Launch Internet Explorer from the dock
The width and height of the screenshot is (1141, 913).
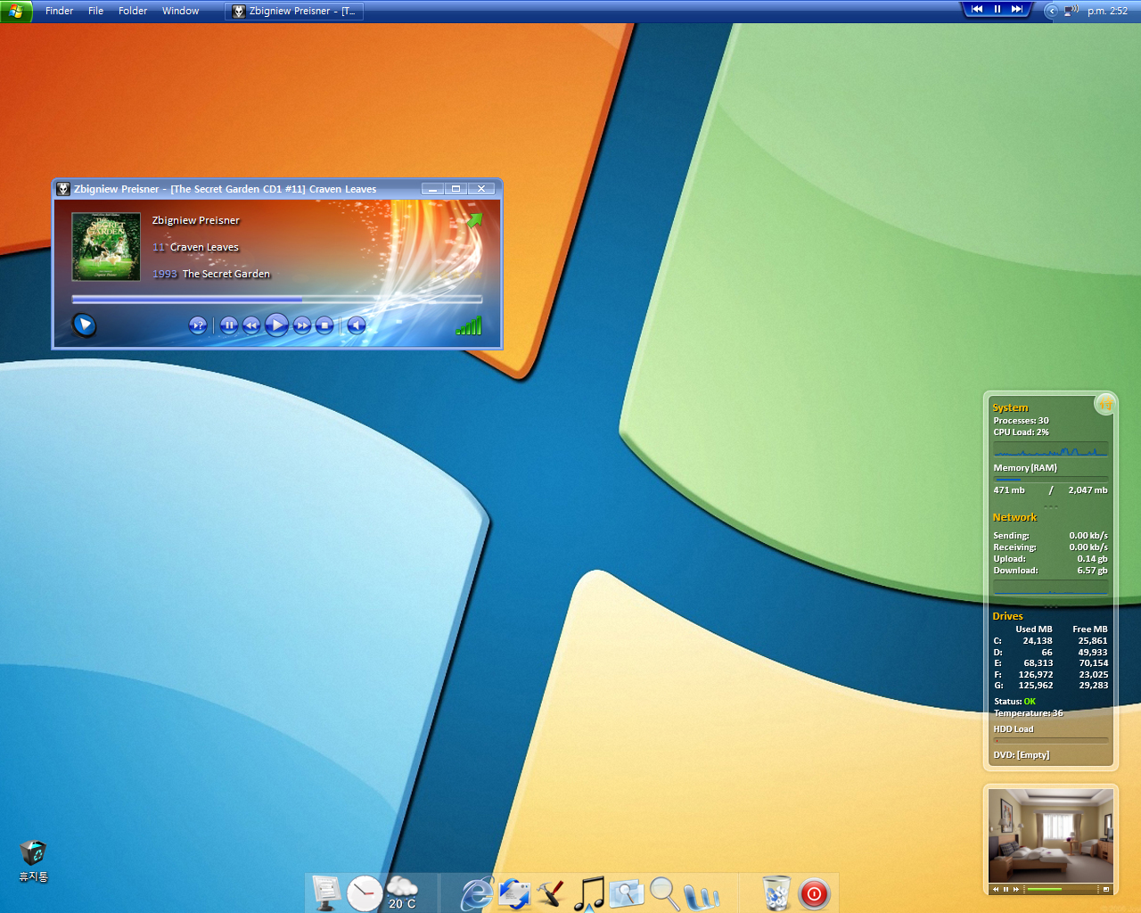[477, 893]
